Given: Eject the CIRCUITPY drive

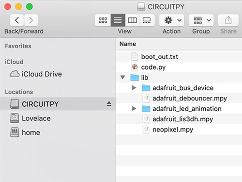Looking at the screenshot, I should click(x=109, y=104).
